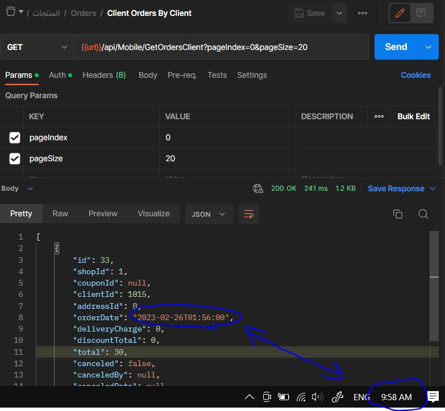
Task: Expand the Save Response dropdown
Action: pos(432,188)
